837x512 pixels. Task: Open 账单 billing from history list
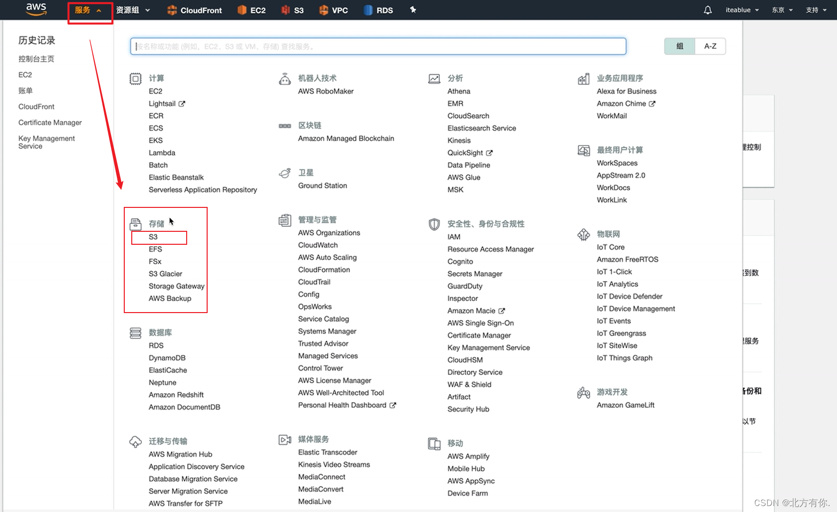pyautogui.click(x=25, y=91)
